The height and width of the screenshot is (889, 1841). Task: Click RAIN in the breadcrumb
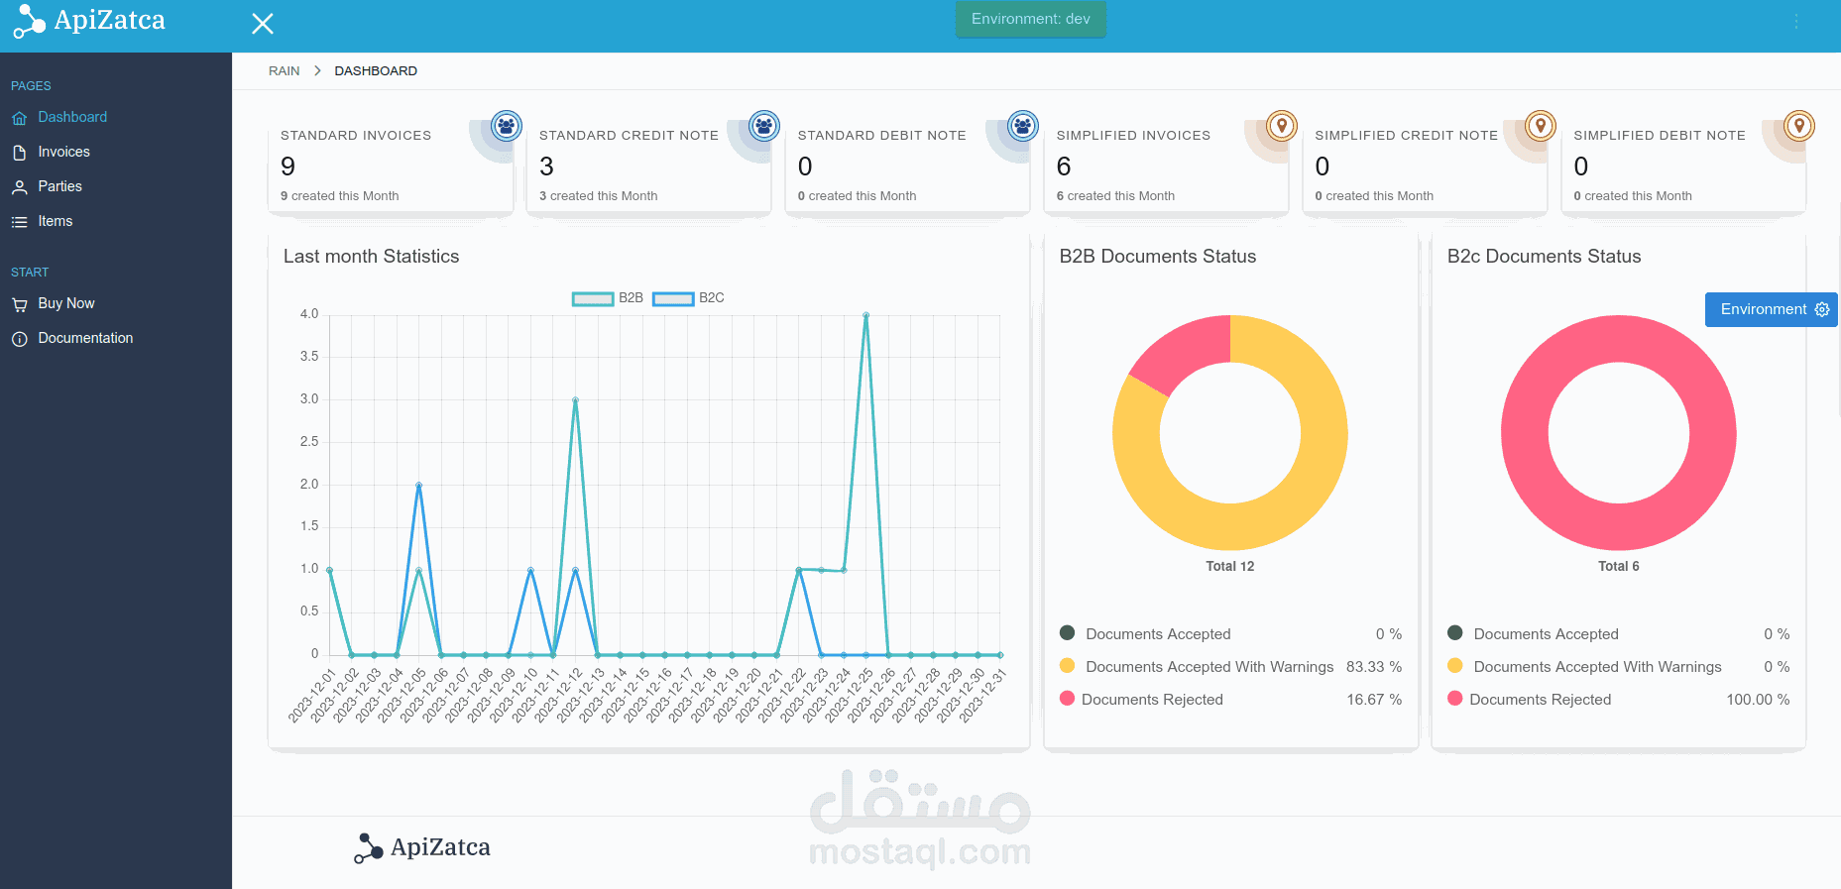point(284,71)
